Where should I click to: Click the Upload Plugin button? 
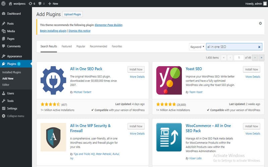tap(72, 14)
